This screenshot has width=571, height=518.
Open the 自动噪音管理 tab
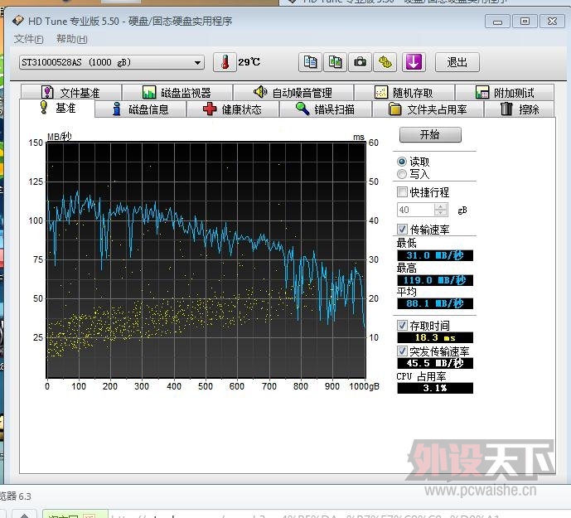tap(293, 93)
